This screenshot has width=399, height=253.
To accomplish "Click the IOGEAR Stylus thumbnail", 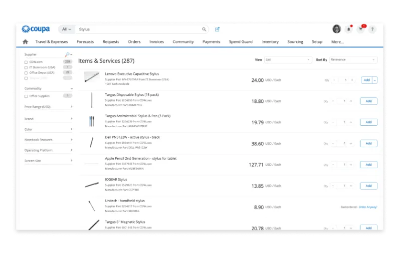I will pyautogui.click(x=92, y=185).
